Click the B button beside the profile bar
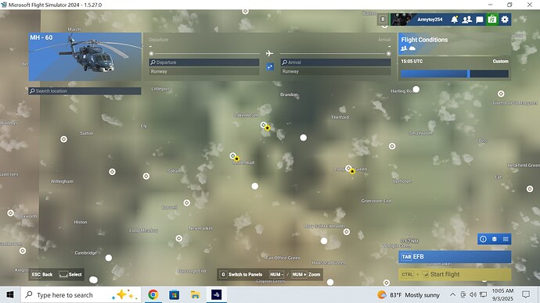 click(x=383, y=20)
